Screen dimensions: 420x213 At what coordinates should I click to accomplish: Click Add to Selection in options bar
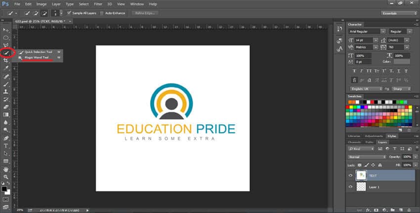click(x=36, y=13)
